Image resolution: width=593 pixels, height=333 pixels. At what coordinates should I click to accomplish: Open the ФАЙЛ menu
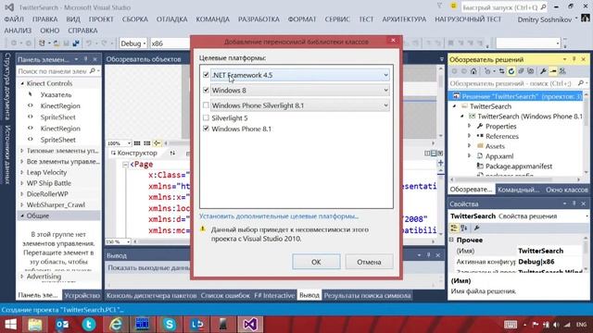coord(14,19)
